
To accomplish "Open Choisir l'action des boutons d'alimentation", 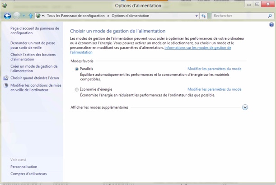I will click(33, 57).
